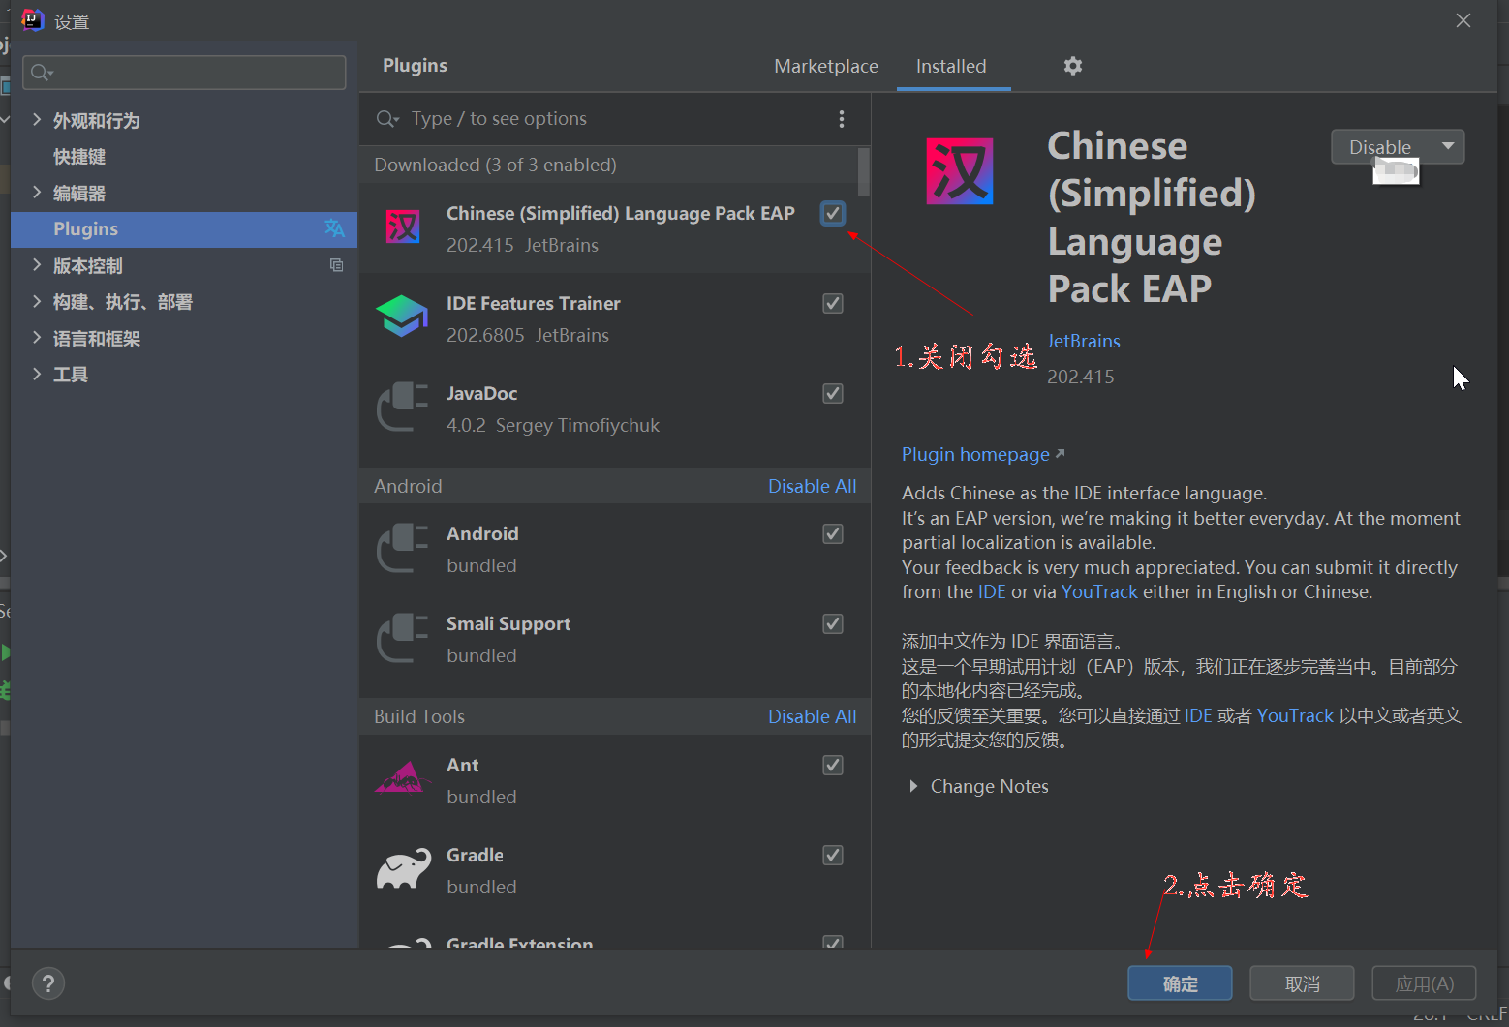This screenshot has height=1027, width=1509.
Task: Open the JetBrains vendor link
Action: click(1083, 341)
